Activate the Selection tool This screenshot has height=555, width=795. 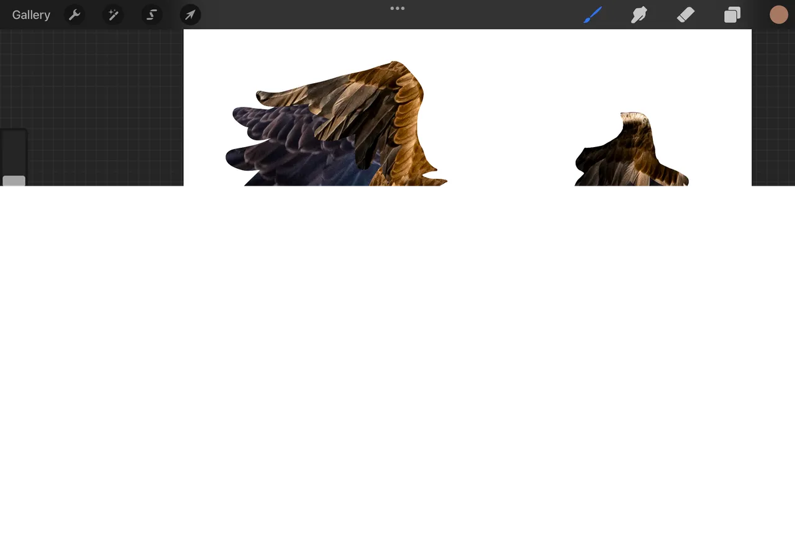[x=152, y=15]
